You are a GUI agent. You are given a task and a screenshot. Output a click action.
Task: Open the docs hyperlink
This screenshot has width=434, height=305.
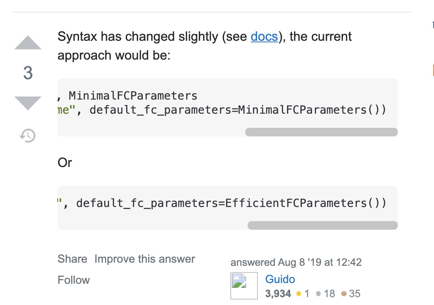coord(264,36)
